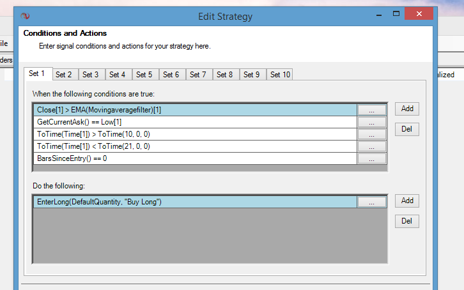Screen dimensions: 464x290
Task: Delete the selected EnterLong action
Action: click(406, 221)
